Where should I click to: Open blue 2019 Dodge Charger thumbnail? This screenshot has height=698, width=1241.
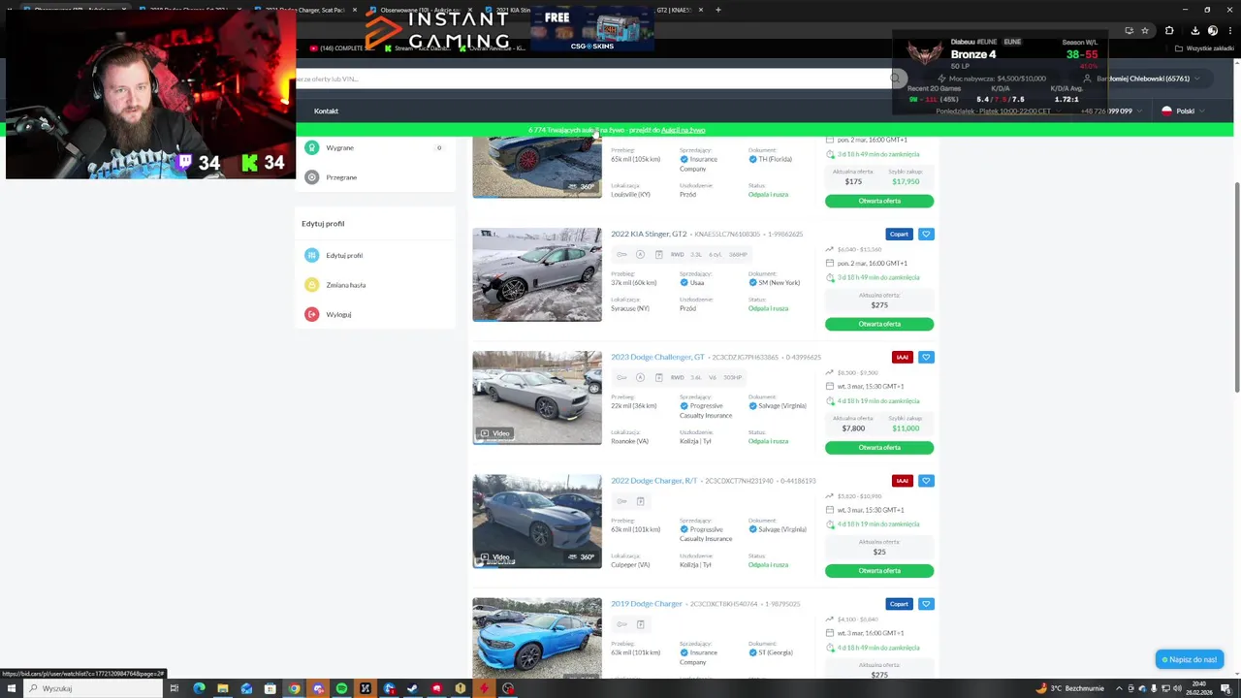537,637
